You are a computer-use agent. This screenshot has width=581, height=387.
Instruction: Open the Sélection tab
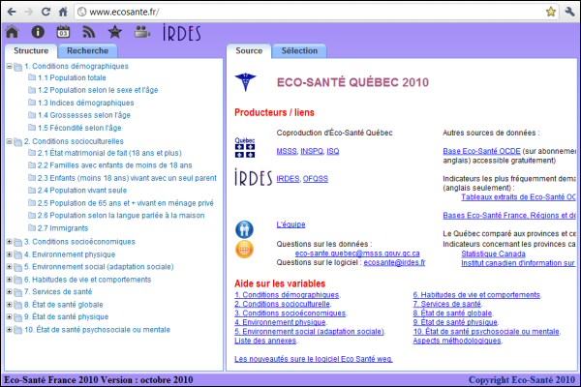[x=299, y=51]
